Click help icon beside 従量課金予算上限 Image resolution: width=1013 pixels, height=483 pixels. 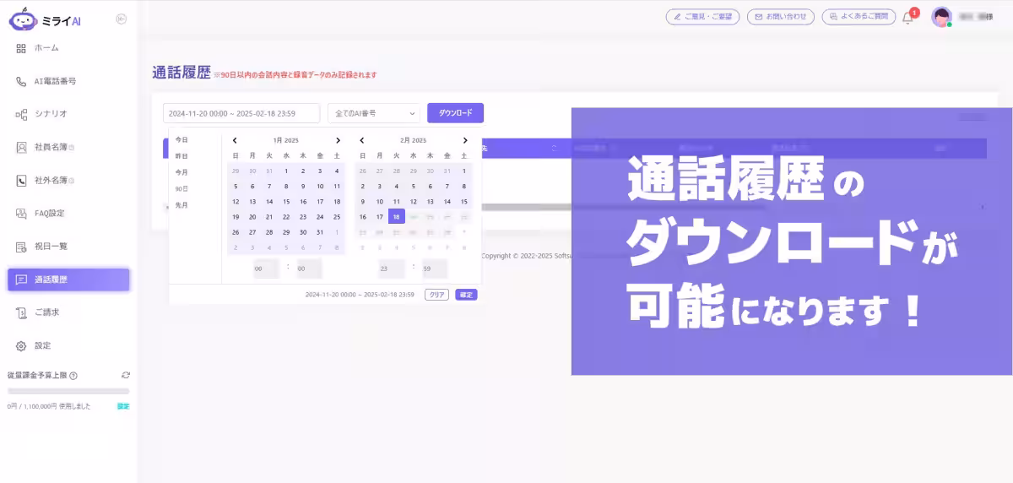73,376
